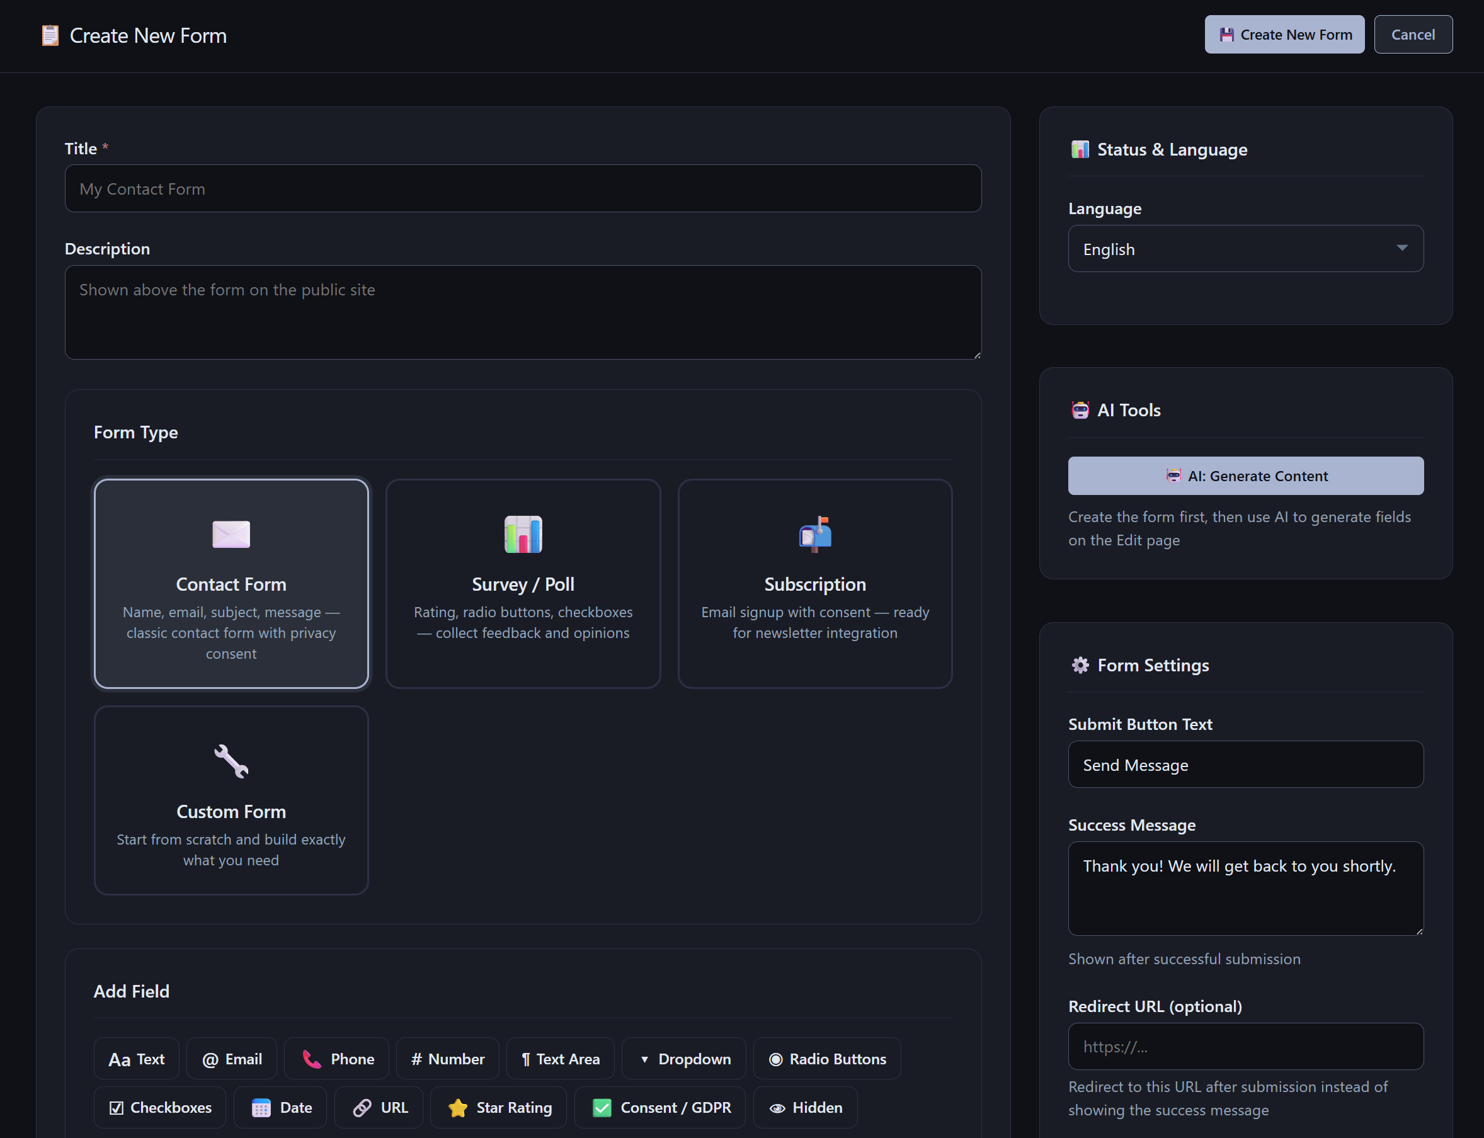Edit the Success Message text area

pyautogui.click(x=1245, y=889)
